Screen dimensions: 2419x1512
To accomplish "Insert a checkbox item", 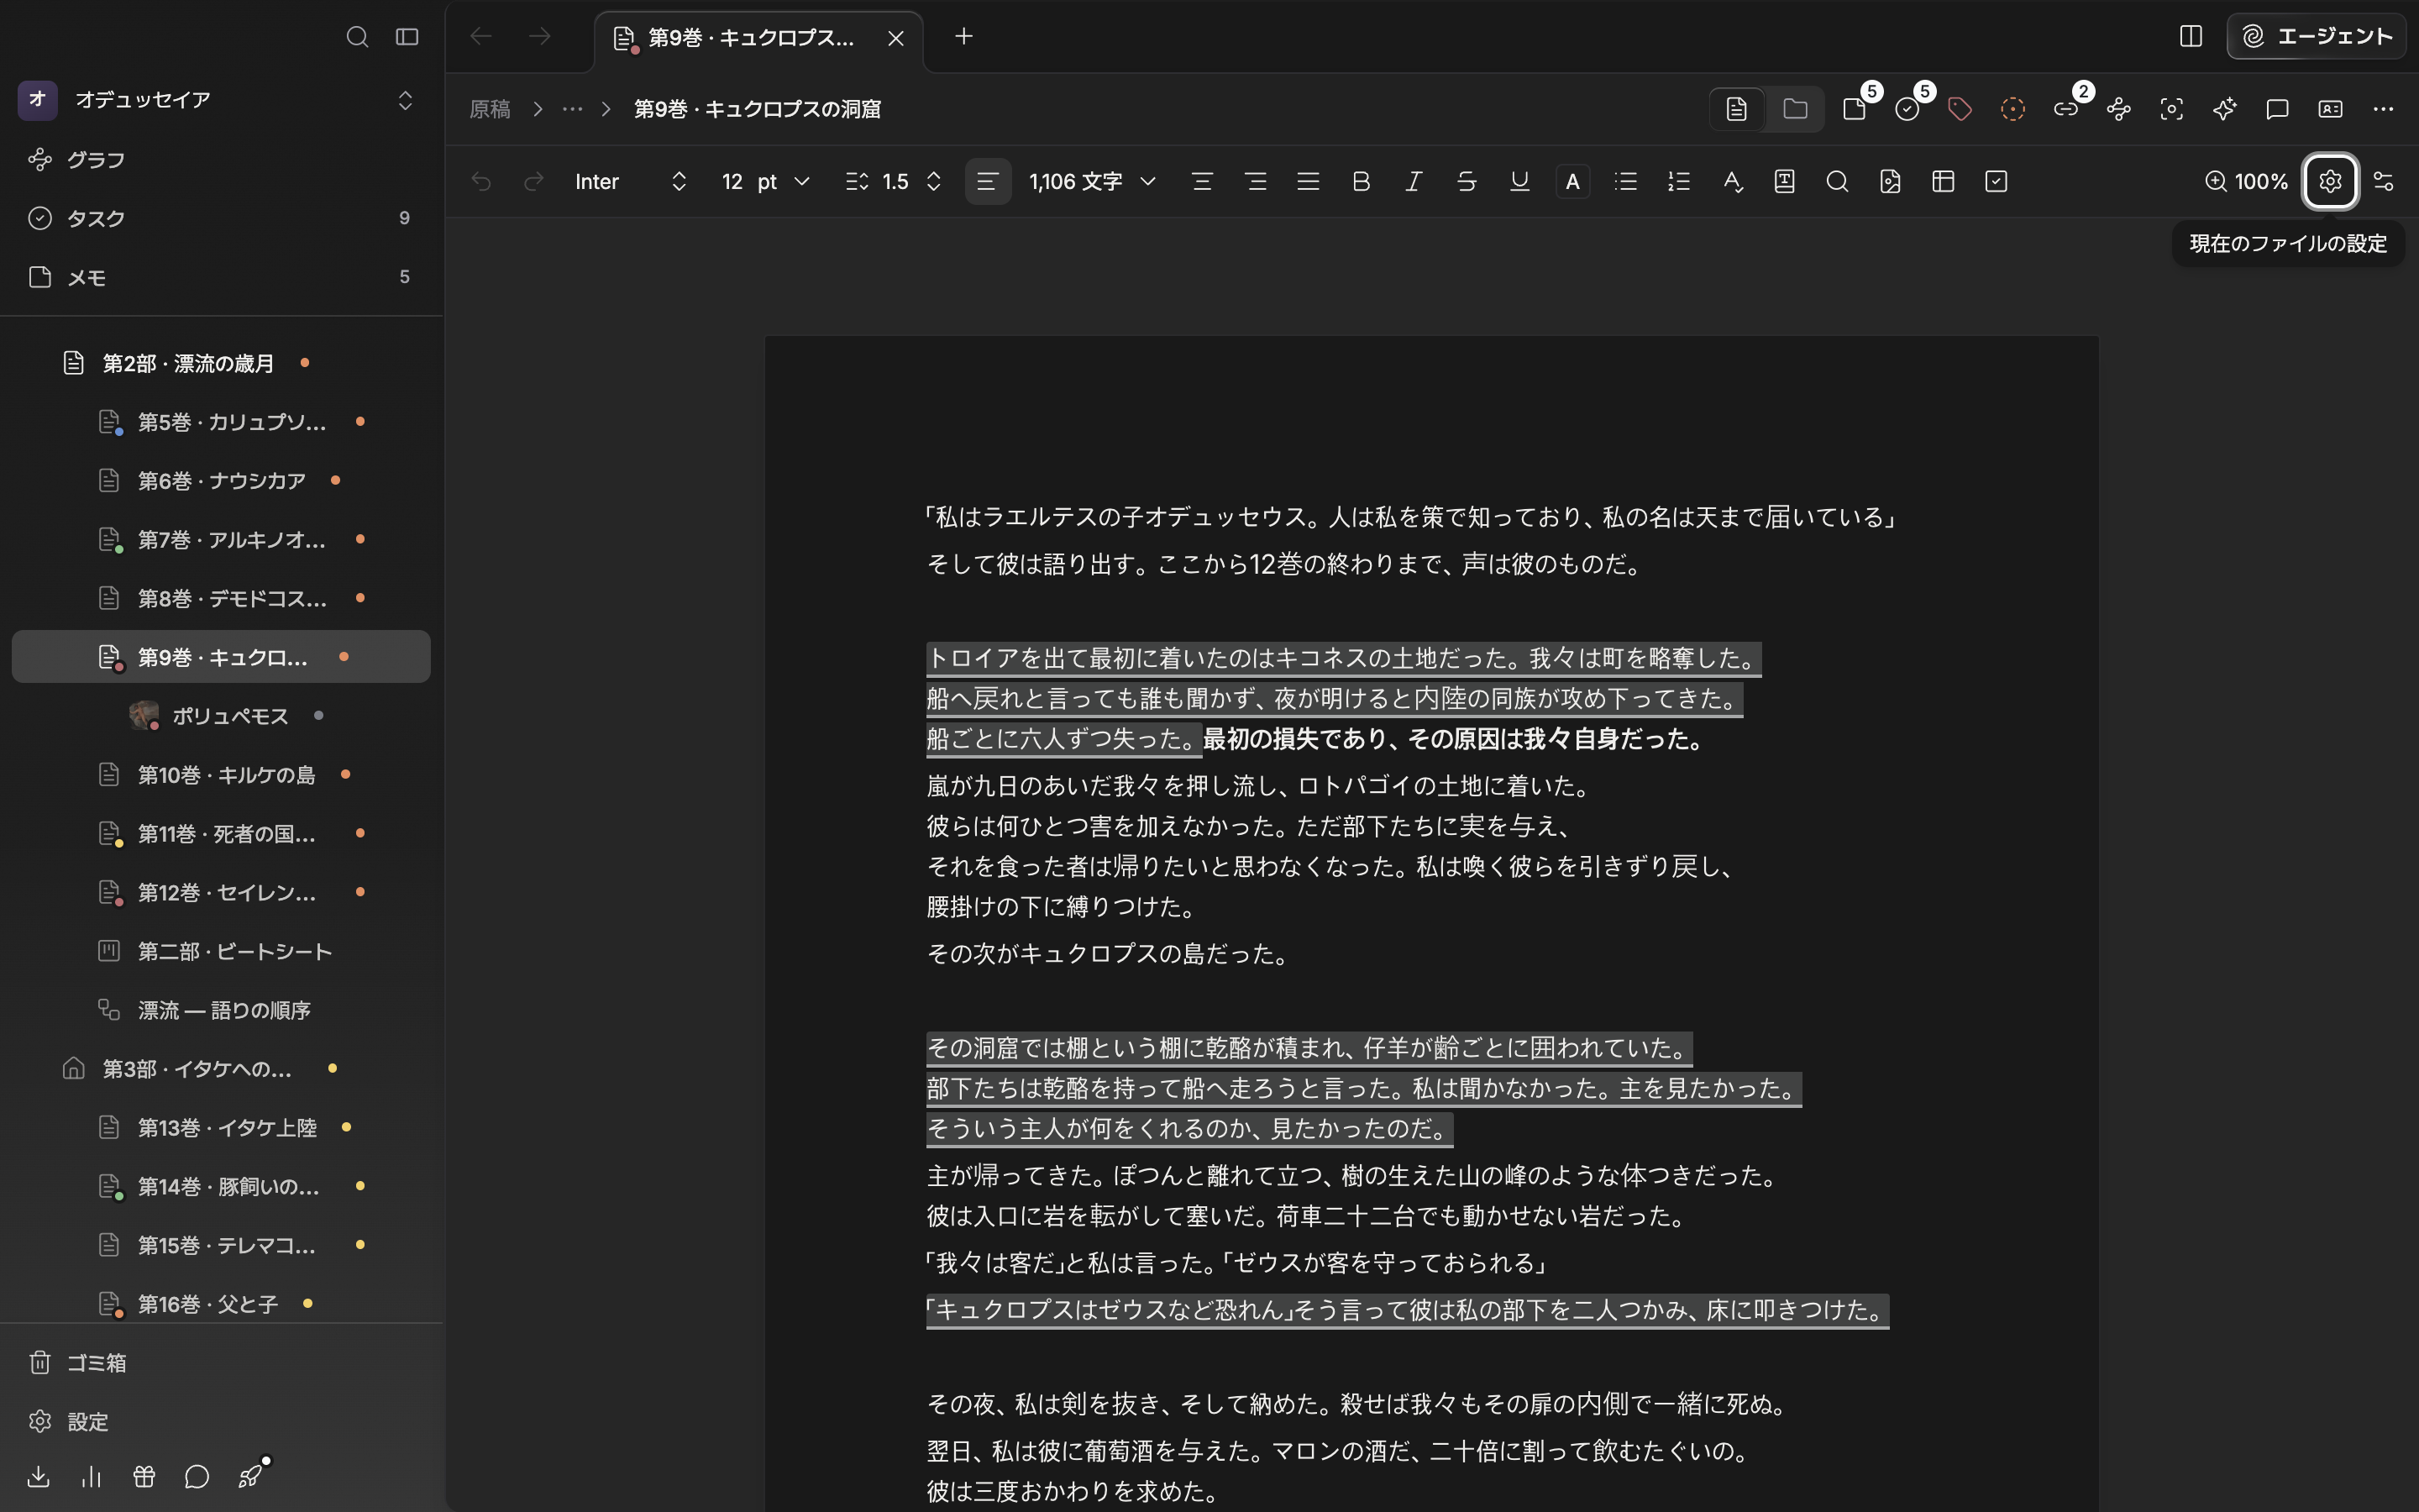I will coord(1997,181).
